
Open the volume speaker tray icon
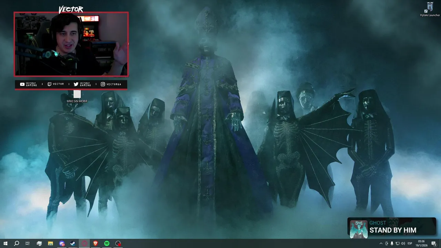pyautogui.click(x=403, y=244)
